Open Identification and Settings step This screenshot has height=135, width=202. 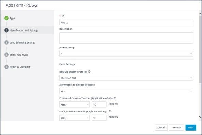pos(24,30)
